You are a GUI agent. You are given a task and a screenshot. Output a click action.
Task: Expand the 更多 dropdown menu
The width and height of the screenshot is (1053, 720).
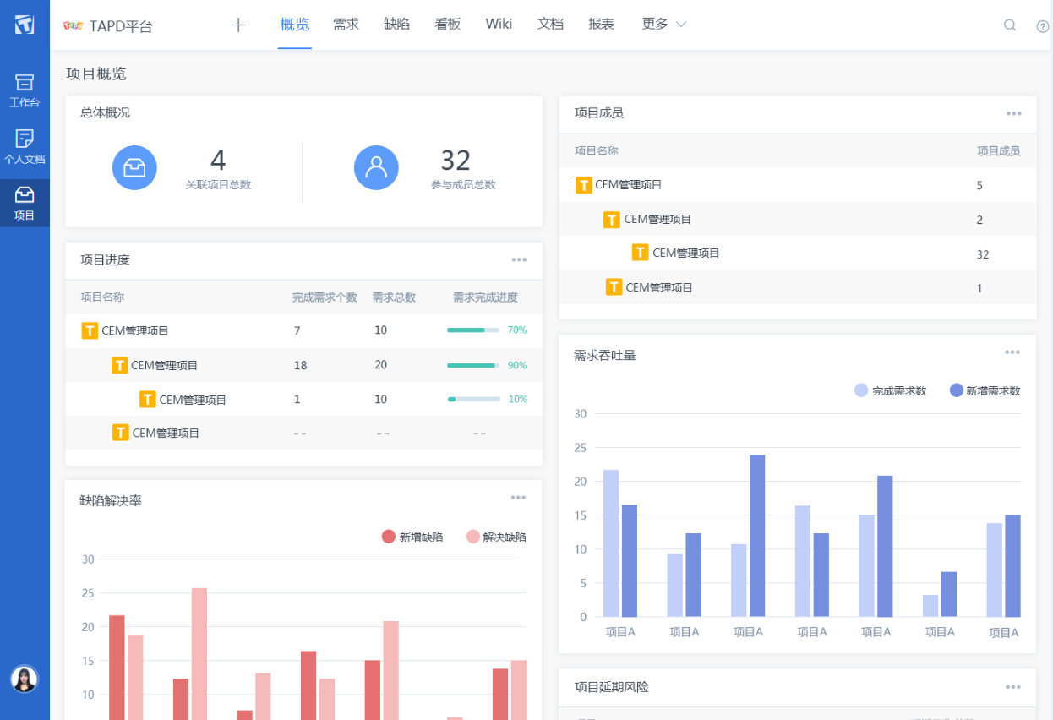(664, 25)
